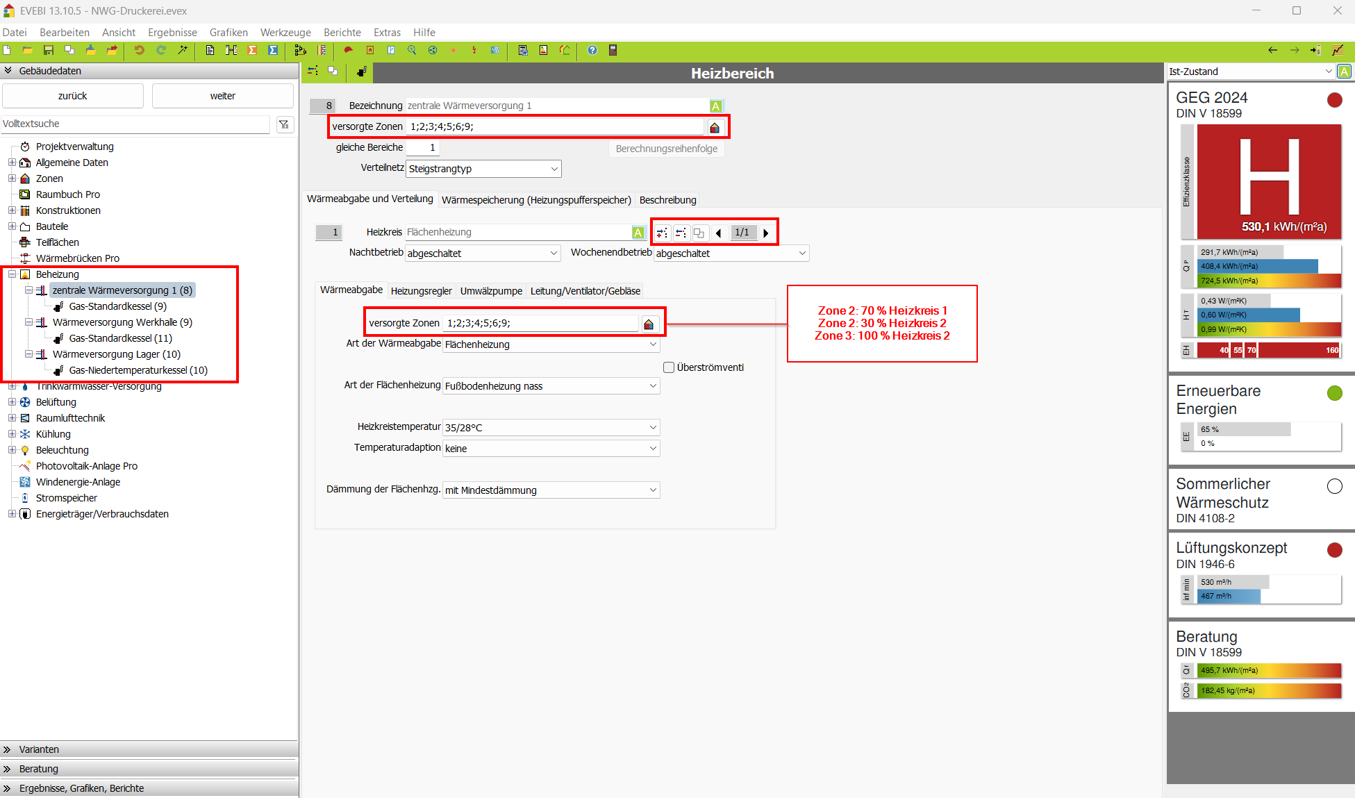Collapse the Beheizung tree node

(12, 274)
